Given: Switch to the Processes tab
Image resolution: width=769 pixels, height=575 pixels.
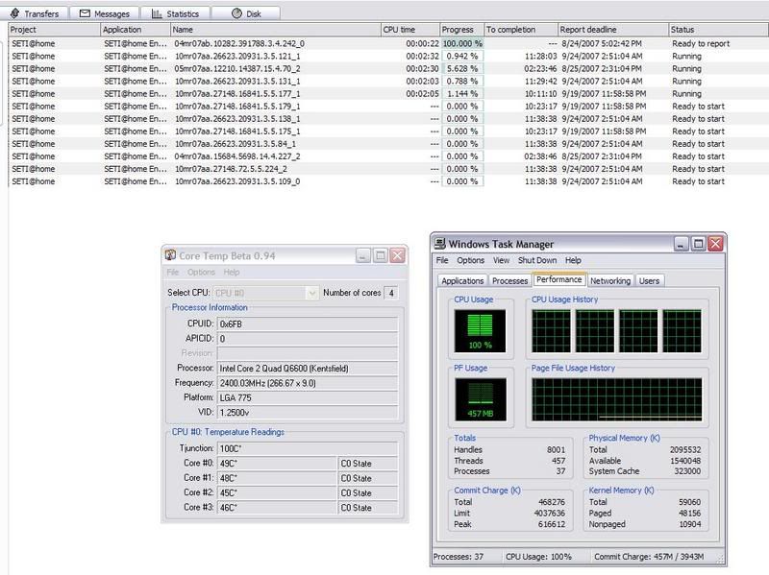Looking at the screenshot, I should click(509, 281).
